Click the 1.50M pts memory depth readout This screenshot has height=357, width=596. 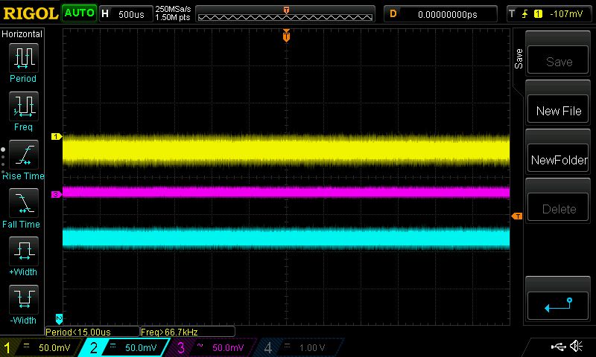[173, 17]
